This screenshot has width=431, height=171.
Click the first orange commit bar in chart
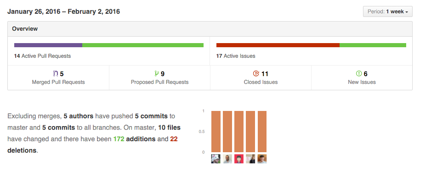click(x=216, y=132)
